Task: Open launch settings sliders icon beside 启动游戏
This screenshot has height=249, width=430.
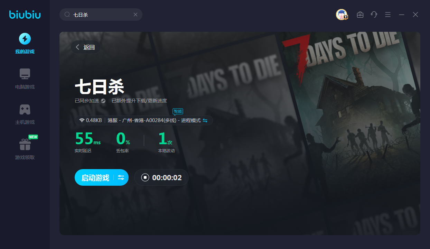Action: [121, 177]
